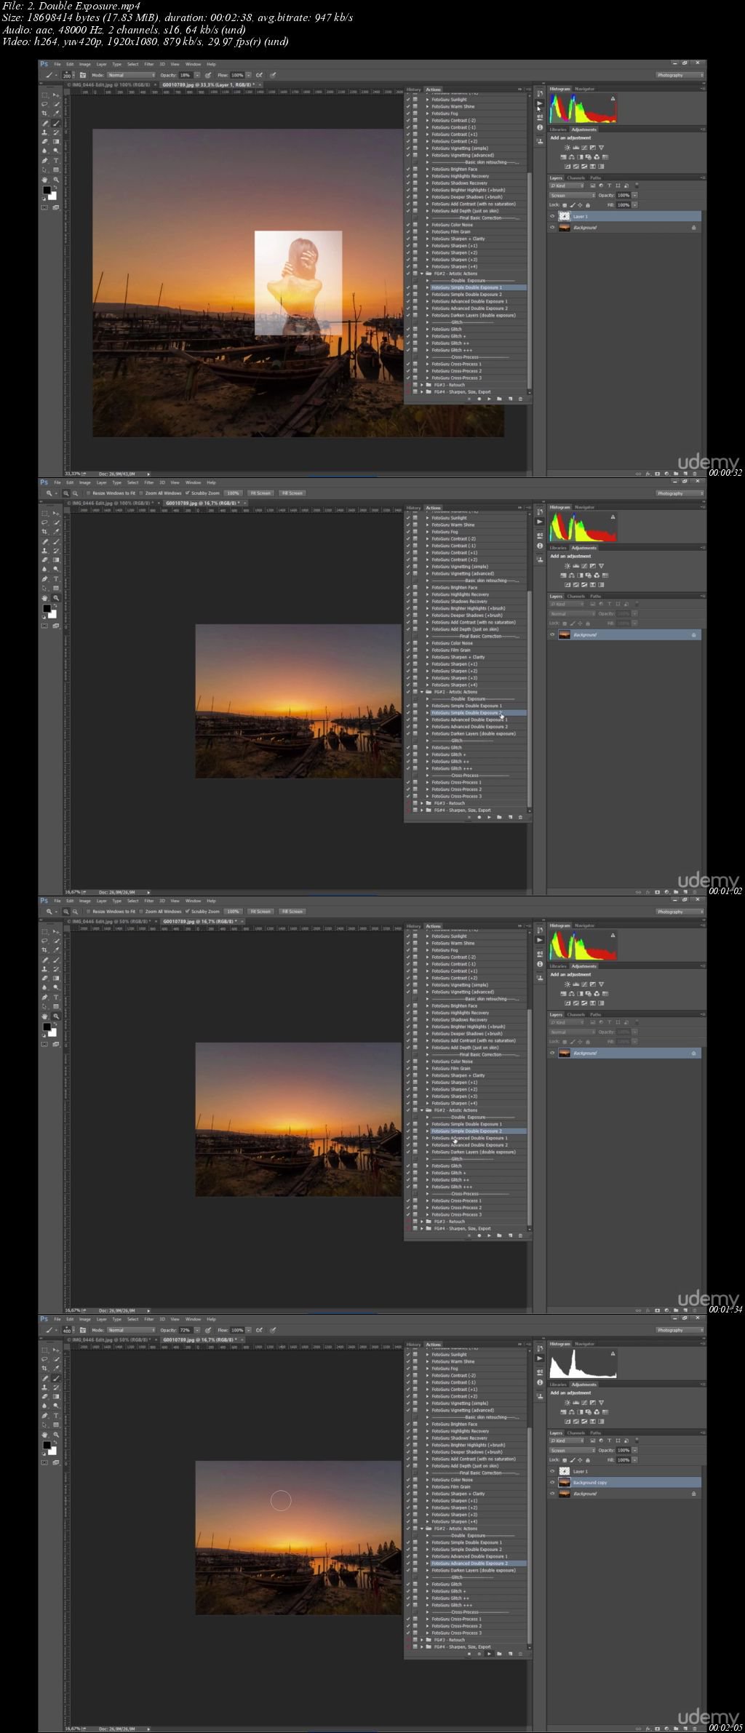Click the Zoom In icon in the 00:01:02 options bar

65,493
